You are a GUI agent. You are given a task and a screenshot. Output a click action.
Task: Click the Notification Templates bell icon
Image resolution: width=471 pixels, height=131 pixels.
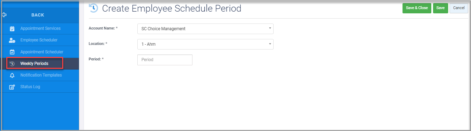click(x=12, y=75)
